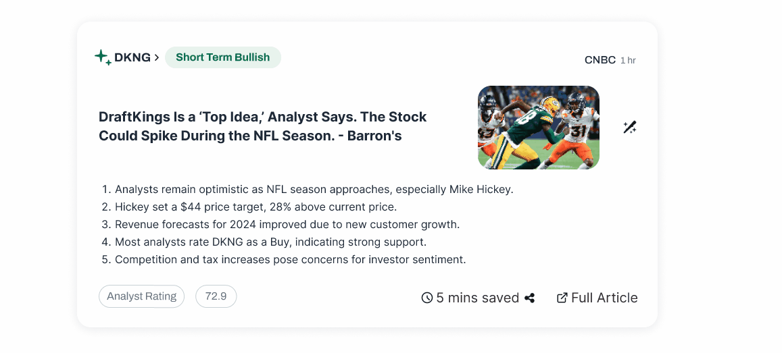Select the 72.9 score tag

tap(216, 296)
